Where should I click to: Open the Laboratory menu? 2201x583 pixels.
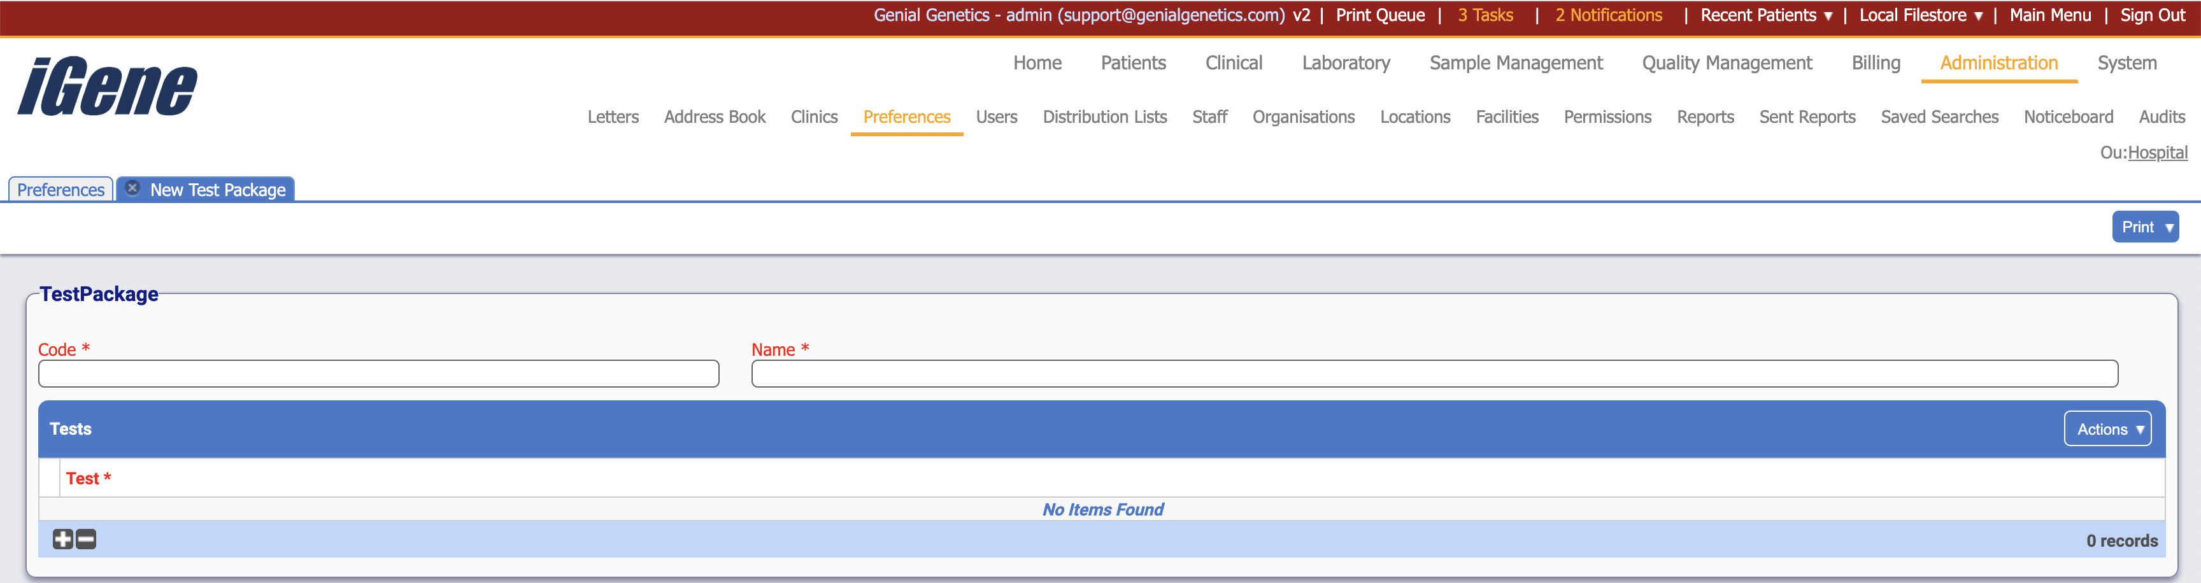click(x=1346, y=63)
